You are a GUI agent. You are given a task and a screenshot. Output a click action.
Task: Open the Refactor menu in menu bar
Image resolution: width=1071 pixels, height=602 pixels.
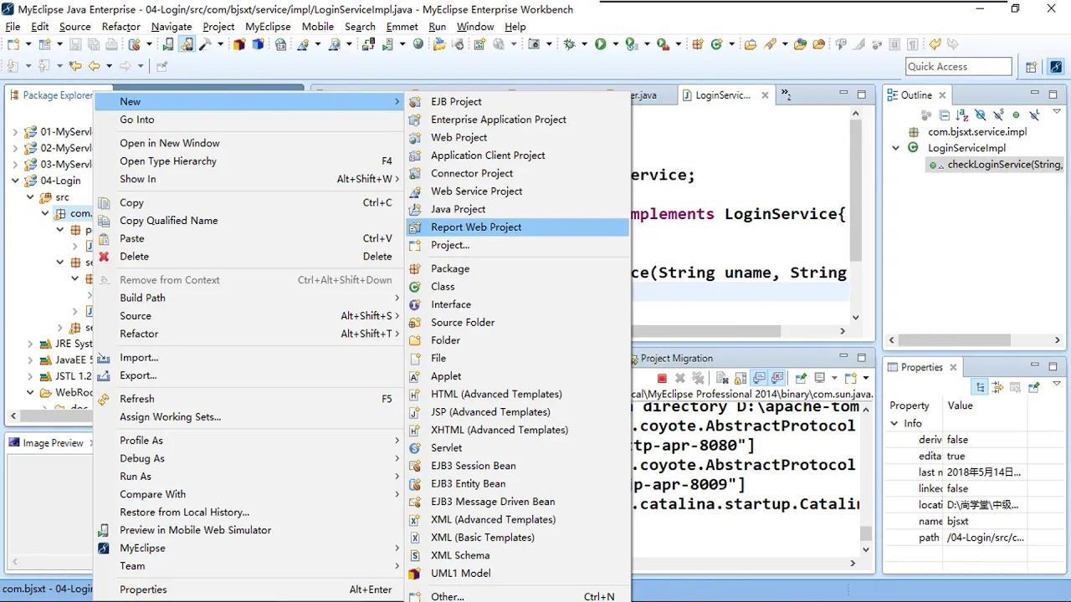tap(121, 27)
